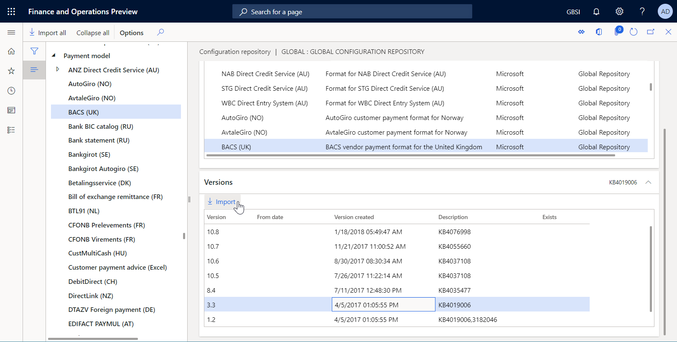The width and height of the screenshot is (677, 342).
Task: Open the Options menu
Action: pos(131,33)
